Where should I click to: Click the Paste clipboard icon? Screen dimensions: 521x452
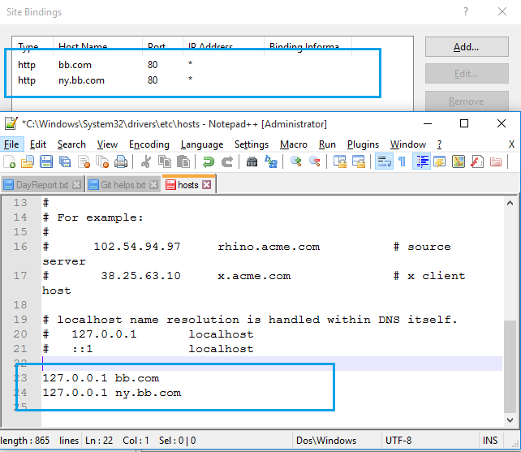click(x=183, y=161)
